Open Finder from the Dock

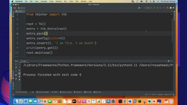coord(16,101)
